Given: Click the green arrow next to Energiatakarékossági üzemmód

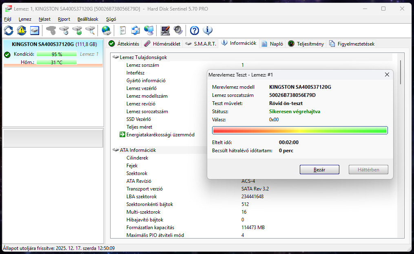Looking at the screenshot, I should click(x=122, y=135).
